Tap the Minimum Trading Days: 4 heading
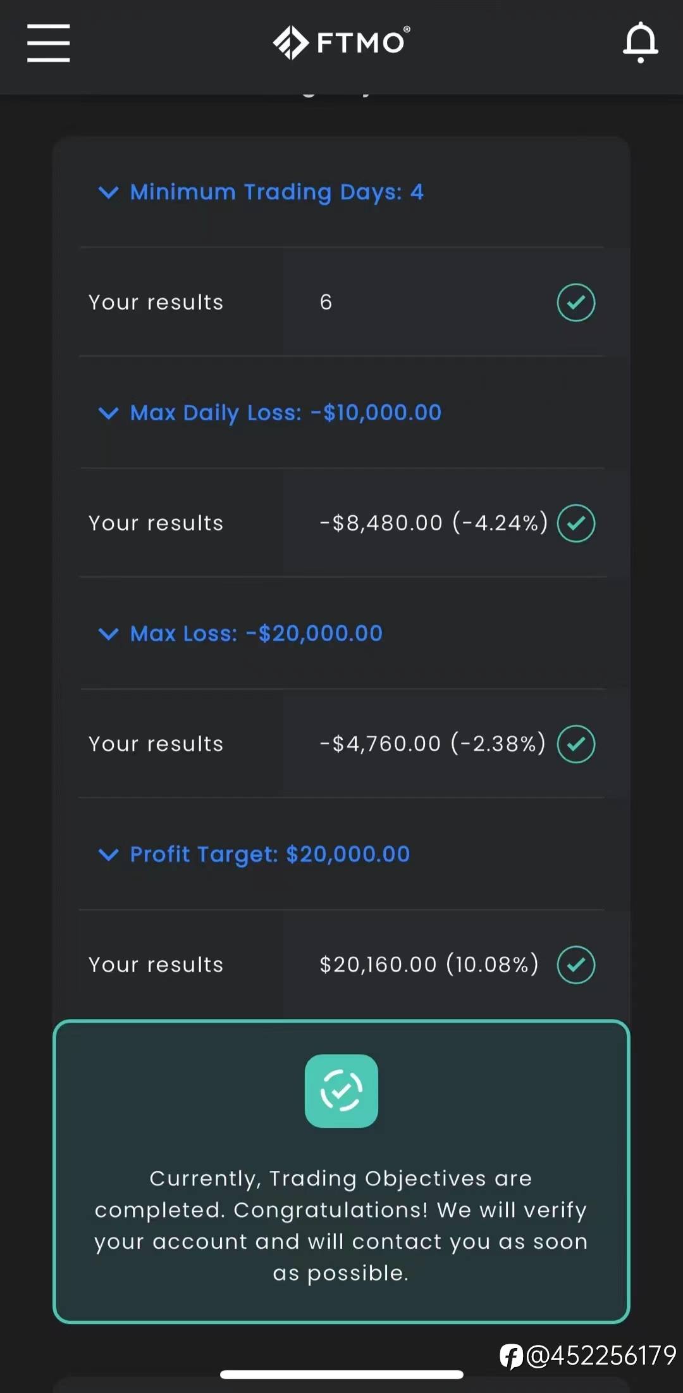Image resolution: width=683 pixels, height=1393 pixels. click(276, 192)
